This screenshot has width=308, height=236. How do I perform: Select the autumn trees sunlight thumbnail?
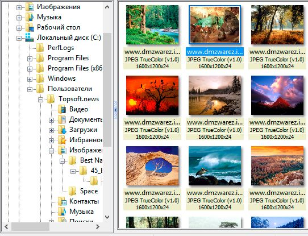(x=277, y=25)
